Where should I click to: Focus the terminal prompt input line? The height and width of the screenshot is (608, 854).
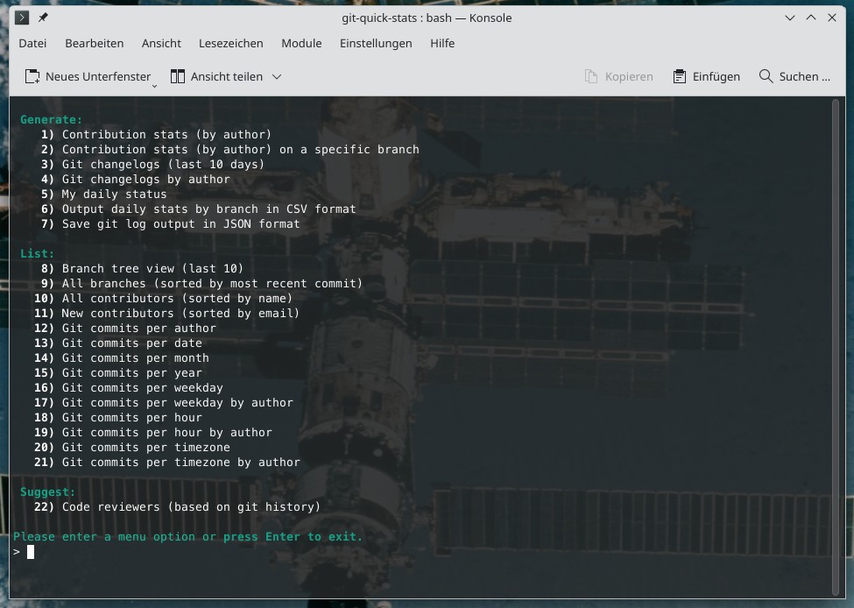(263, 552)
